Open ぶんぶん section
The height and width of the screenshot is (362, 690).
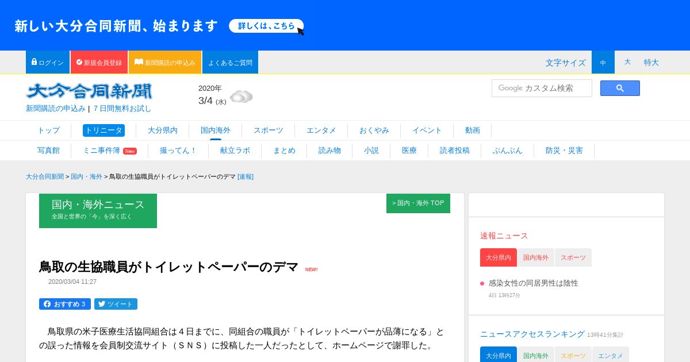508,151
